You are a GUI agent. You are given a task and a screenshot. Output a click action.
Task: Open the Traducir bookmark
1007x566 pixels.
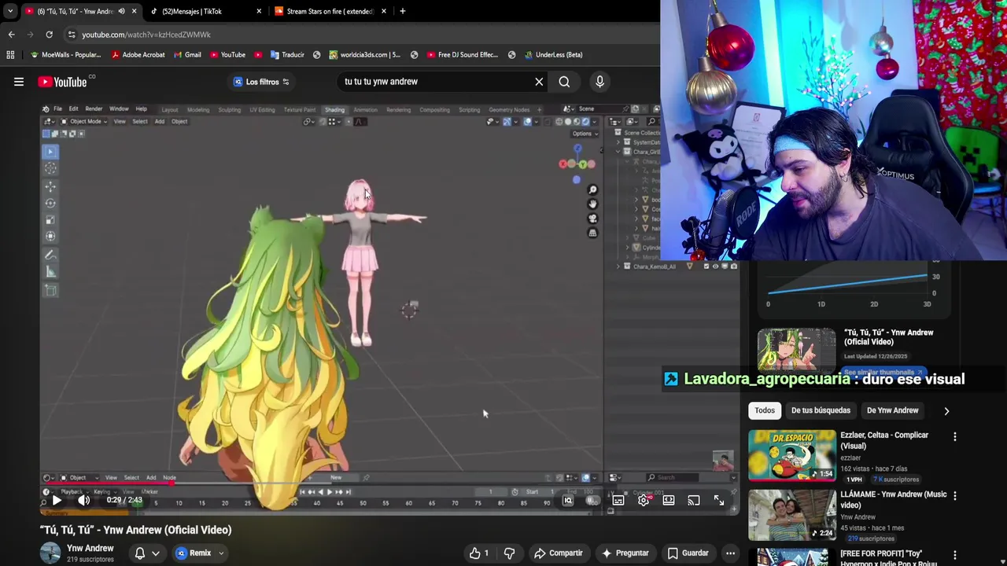pyautogui.click(x=286, y=55)
